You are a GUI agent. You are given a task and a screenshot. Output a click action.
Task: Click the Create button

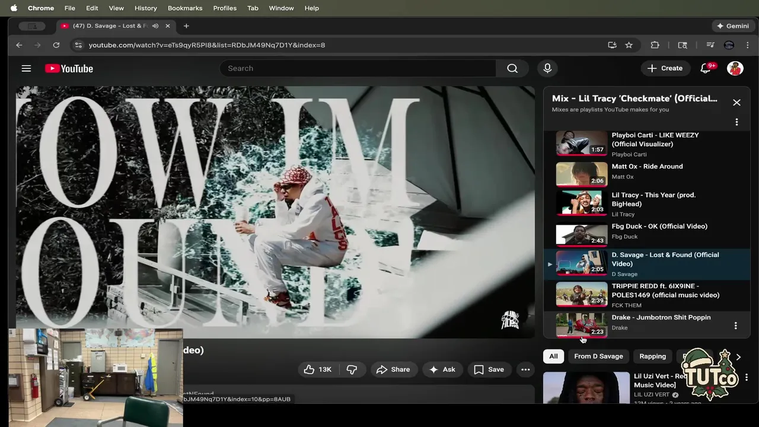tap(665, 68)
